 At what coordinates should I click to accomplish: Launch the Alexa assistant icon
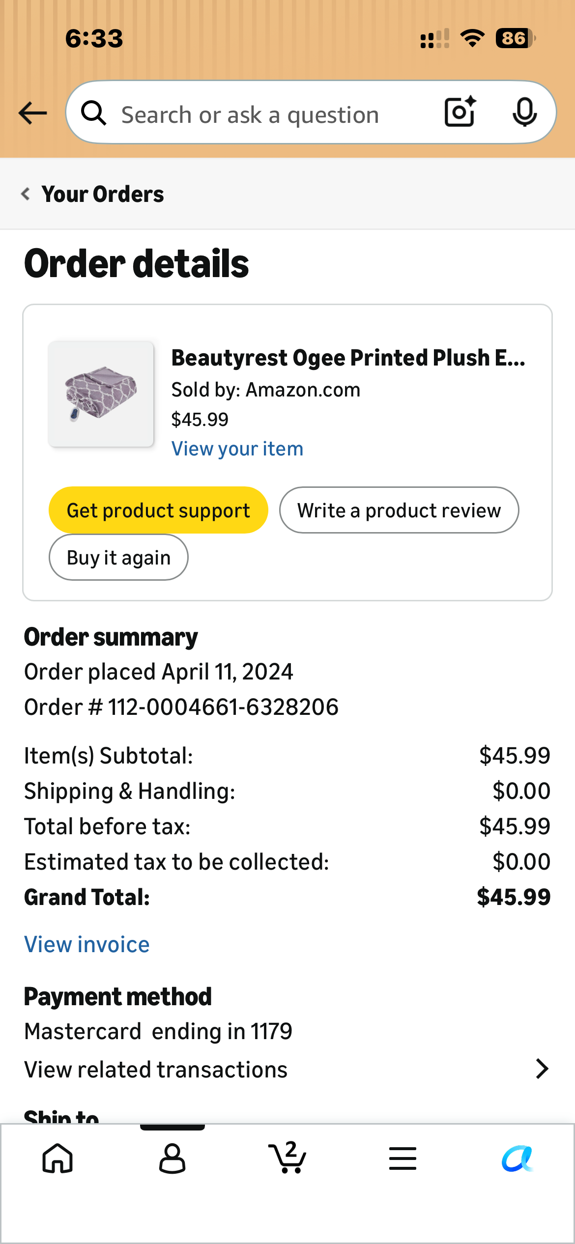tap(517, 1159)
